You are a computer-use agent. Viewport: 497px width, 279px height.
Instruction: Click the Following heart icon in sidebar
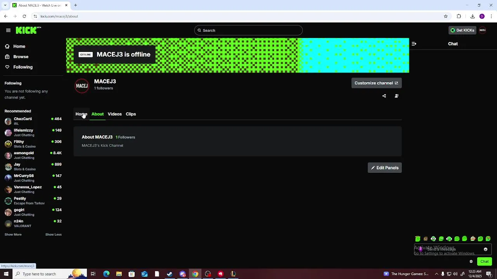coord(7,67)
